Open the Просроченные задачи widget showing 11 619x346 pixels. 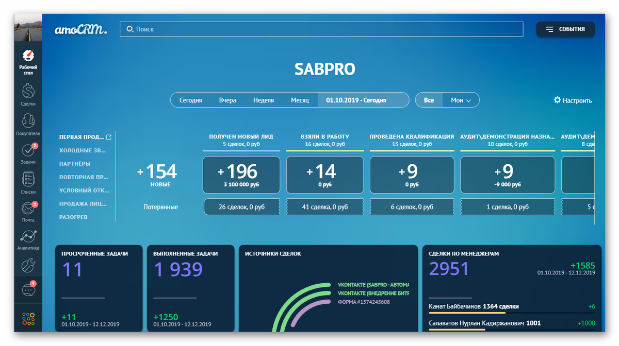click(x=99, y=288)
